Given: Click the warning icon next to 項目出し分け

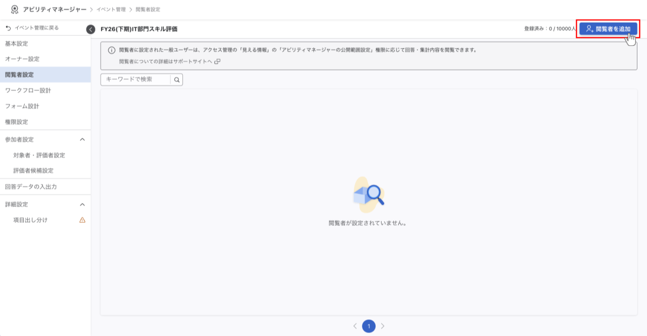Looking at the screenshot, I should [x=82, y=220].
